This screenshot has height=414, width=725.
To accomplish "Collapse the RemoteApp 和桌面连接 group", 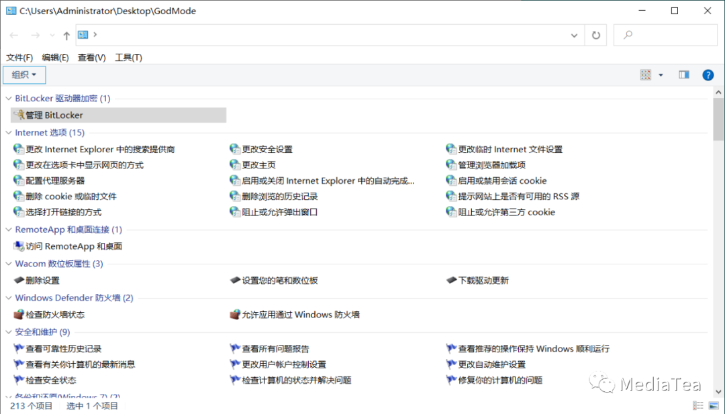I will coord(9,229).
